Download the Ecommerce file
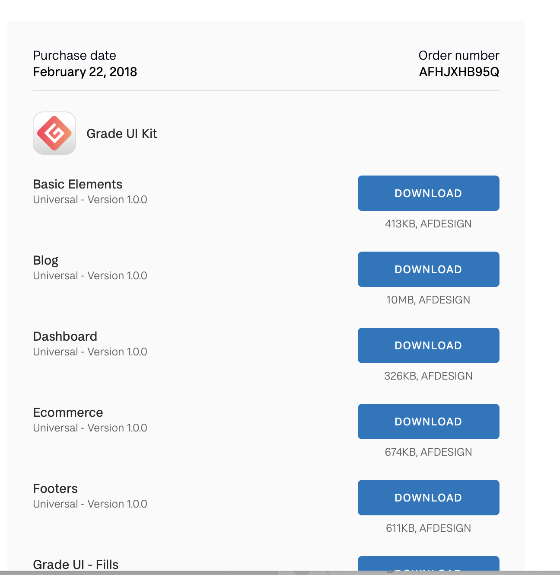The height and width of the screenshot is (575, 560). pos(428,422)
